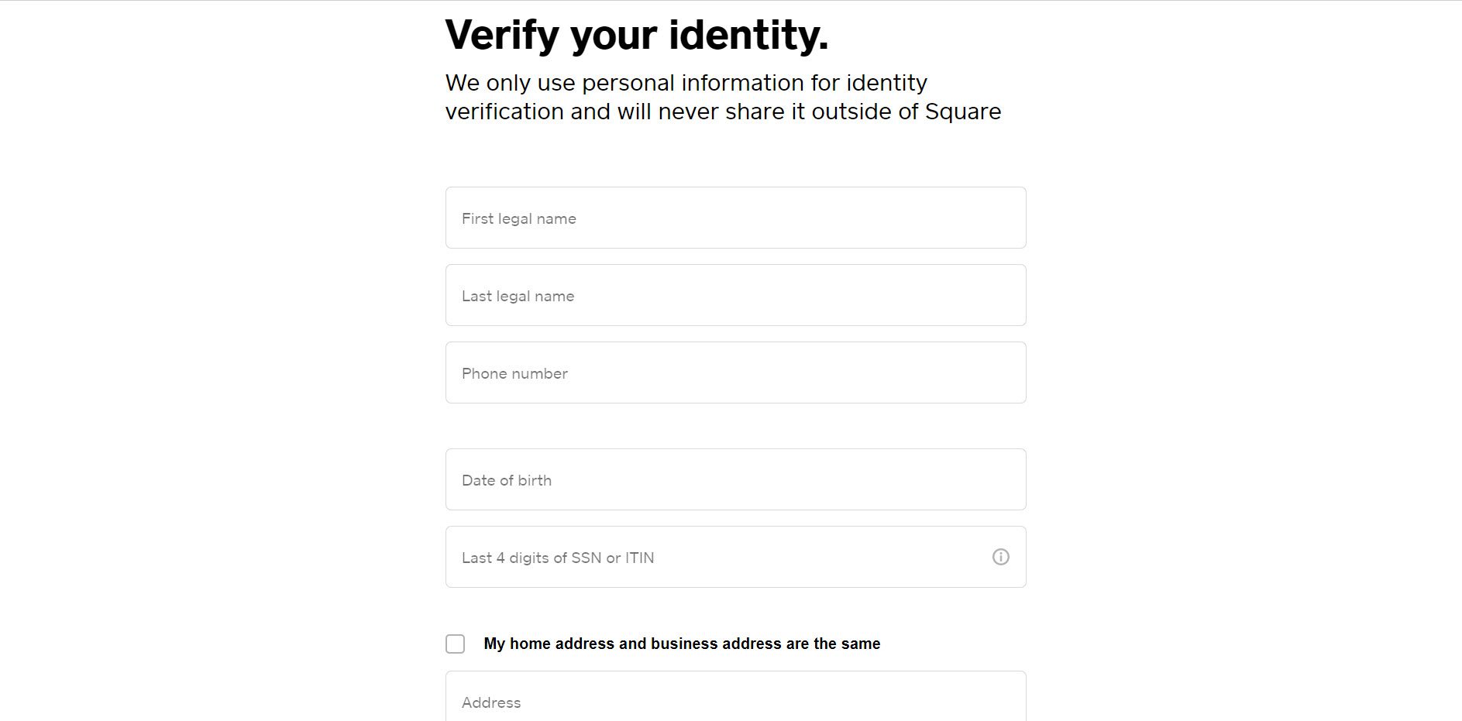Click the 'Date of birth' placeholder text
The height and width of the screenshot is (721, 1462).
click(x=507, y=480)
